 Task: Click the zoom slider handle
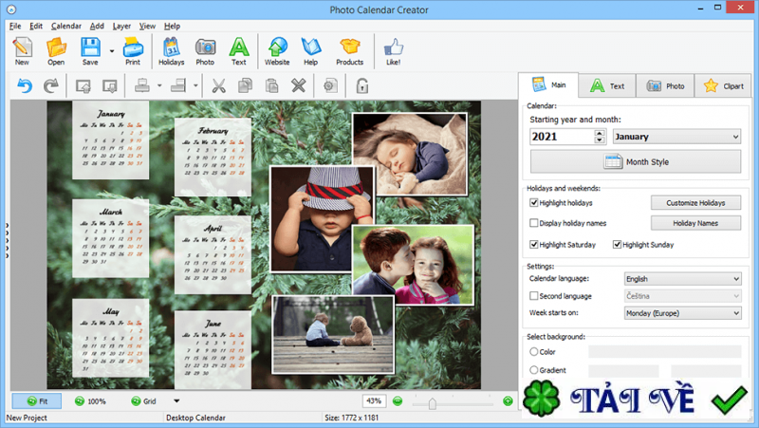(x=432, y=401)
